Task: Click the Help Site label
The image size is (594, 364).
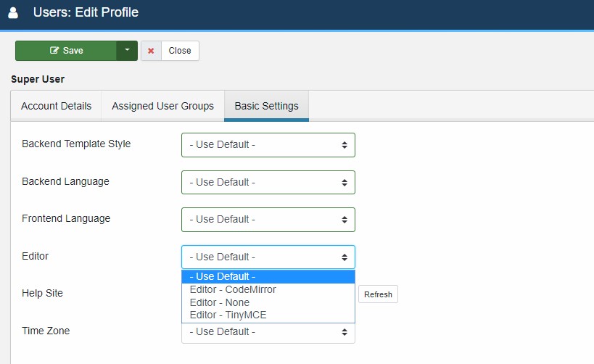Action: pyautogui.click(x=42, y=293)
